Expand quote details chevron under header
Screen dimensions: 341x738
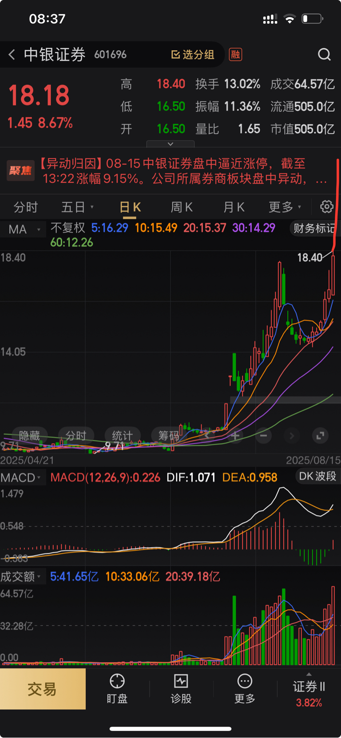tap(170, 144)
